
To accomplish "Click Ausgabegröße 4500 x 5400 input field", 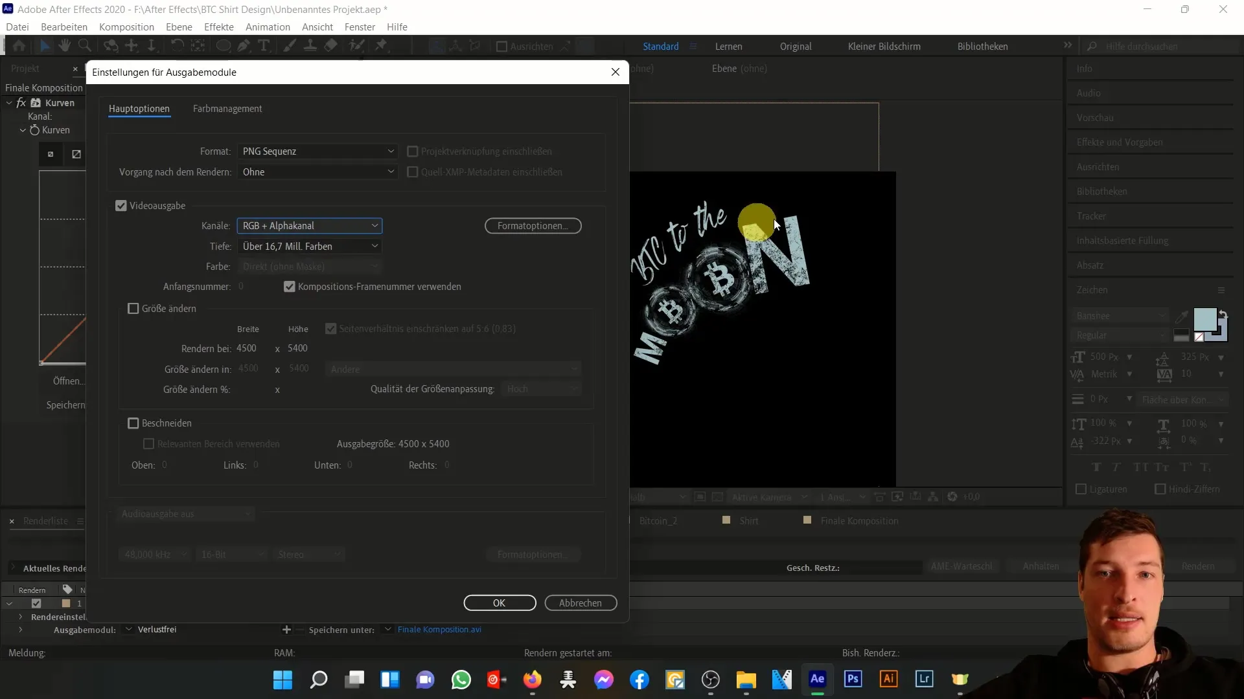I will tap(393, 443).
